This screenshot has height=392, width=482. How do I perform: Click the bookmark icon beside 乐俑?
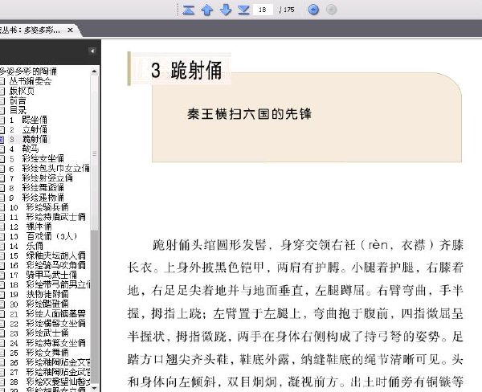(2, 246)
